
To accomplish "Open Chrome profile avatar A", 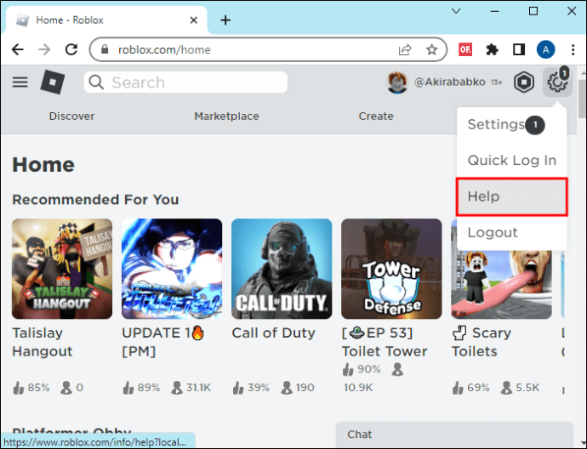I will (545, 49).
